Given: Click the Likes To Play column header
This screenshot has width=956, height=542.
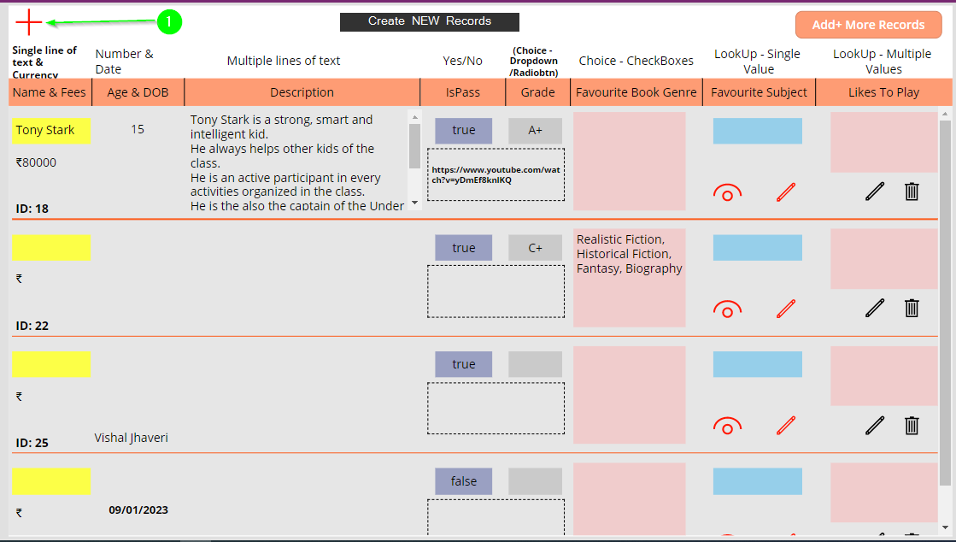Looking at the screenshot, I should (x=883, y=92).
